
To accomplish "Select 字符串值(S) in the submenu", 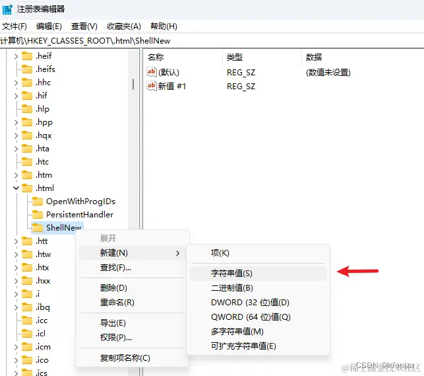I will tap(258, 274).
